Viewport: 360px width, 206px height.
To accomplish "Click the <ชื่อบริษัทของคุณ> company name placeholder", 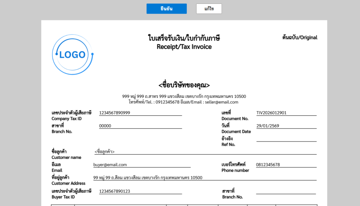I will (x=184, y=85).
